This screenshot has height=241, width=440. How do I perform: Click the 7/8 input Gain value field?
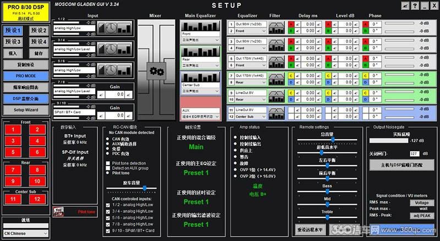pos(115,95)
